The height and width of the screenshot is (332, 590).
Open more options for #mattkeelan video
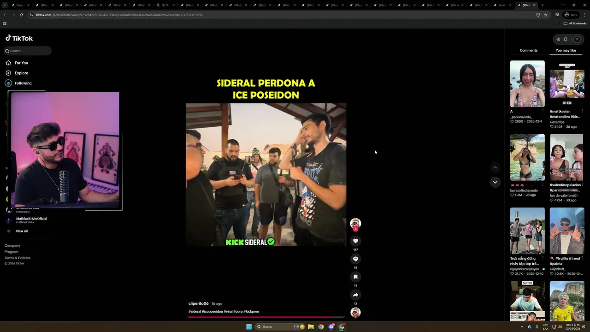pyautogui.click(x=582, y=111)
